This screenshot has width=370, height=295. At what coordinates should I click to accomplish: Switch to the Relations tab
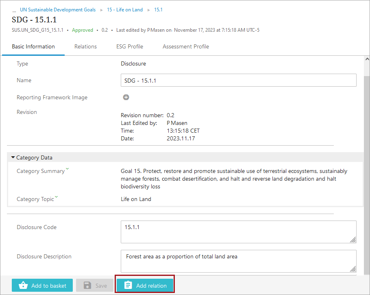(x=85, y=46)
